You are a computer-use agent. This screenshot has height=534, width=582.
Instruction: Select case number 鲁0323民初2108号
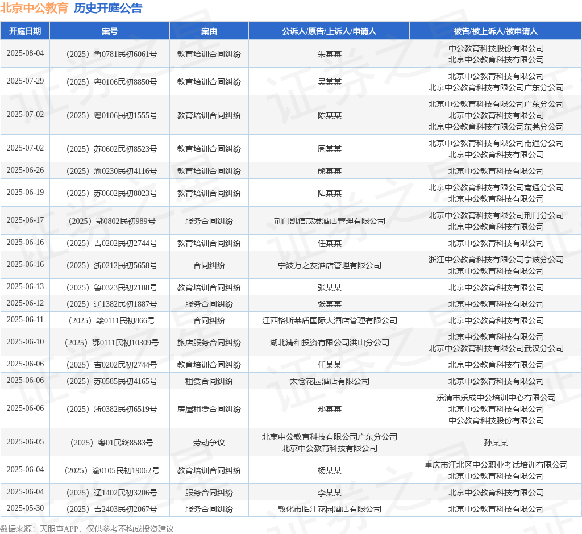(112, 287)
